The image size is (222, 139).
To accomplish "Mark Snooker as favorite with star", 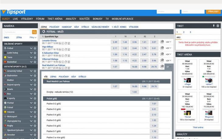I will [35, 135].
